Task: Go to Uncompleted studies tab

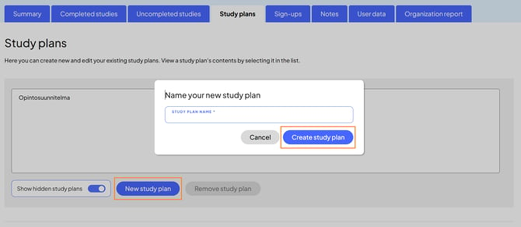Action: 168,14
